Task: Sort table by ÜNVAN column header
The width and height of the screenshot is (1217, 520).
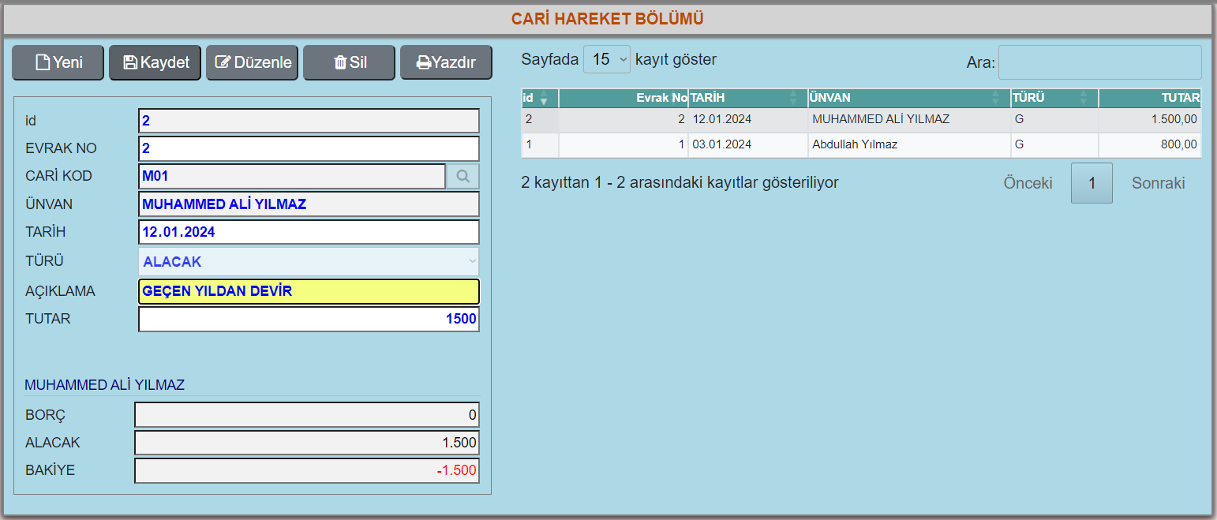Action: tap(908, 98)
